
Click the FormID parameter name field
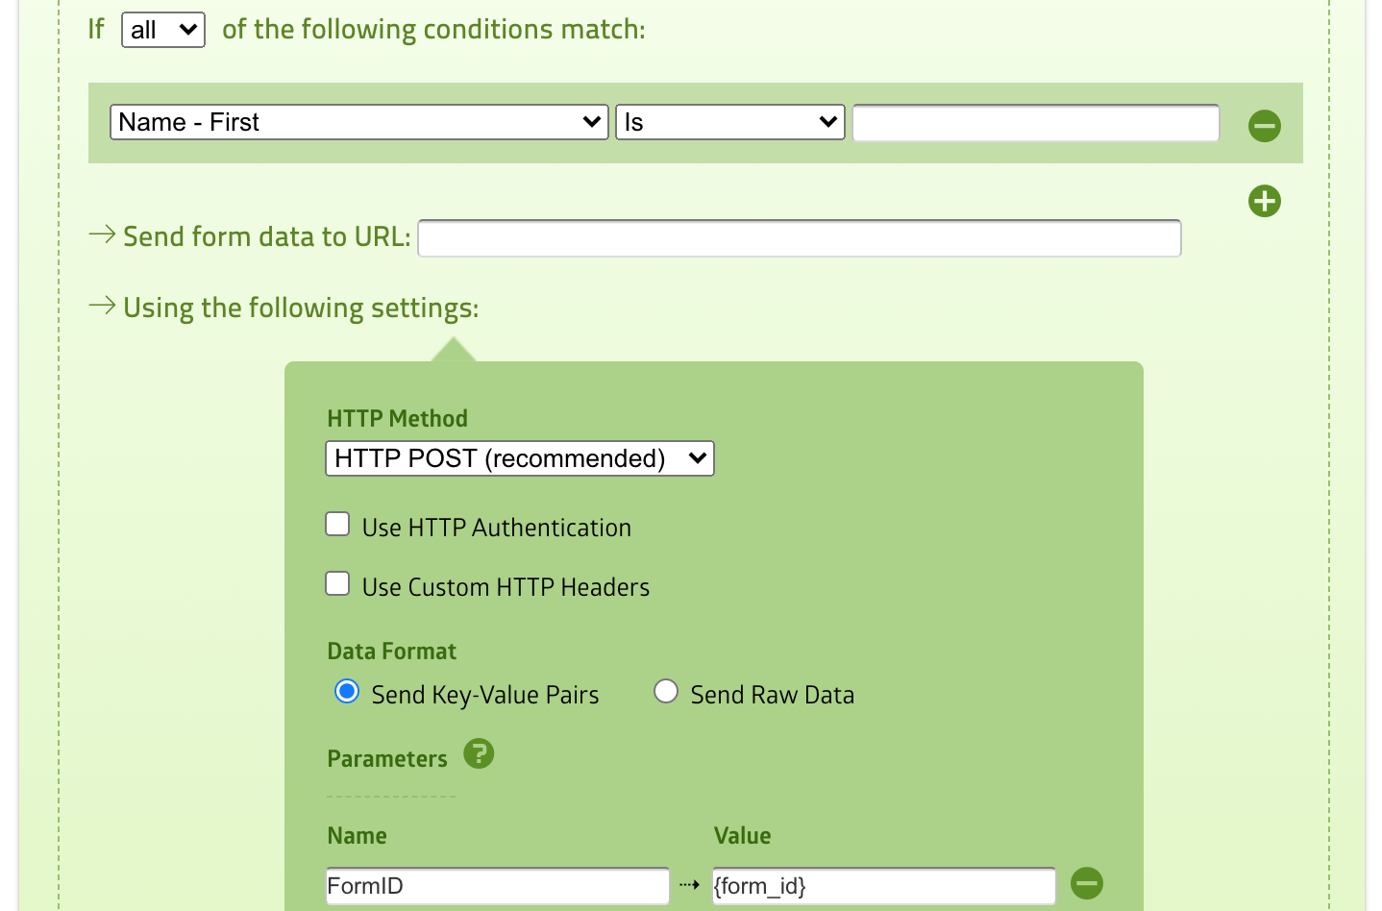pos(497,886)
